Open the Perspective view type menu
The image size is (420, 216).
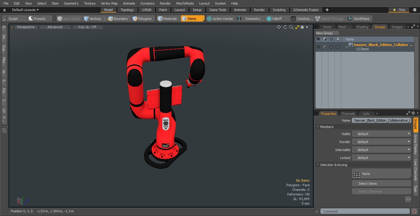[x=26, y=27]
